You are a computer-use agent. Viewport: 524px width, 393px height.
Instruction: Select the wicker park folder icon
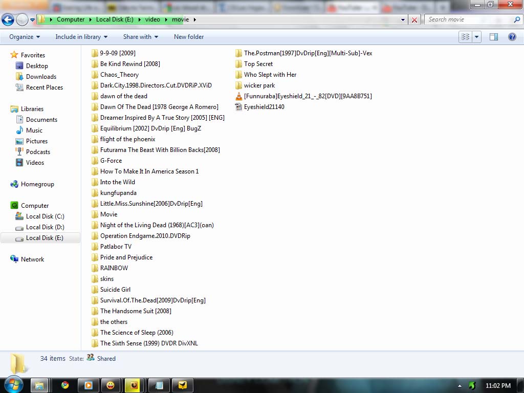pos(238,85)
